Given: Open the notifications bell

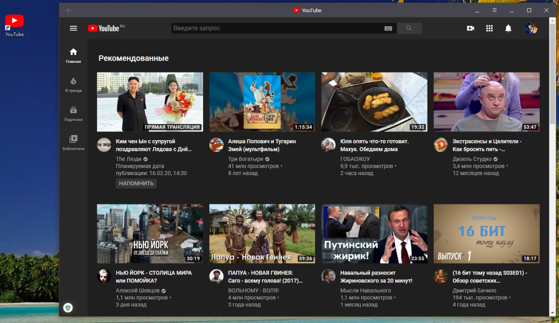Looking at the screenshot, I should 508,28.
